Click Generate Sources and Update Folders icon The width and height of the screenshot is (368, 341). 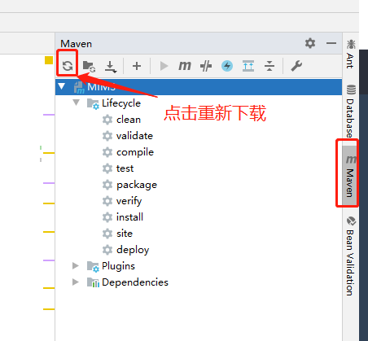click(89, 66)
